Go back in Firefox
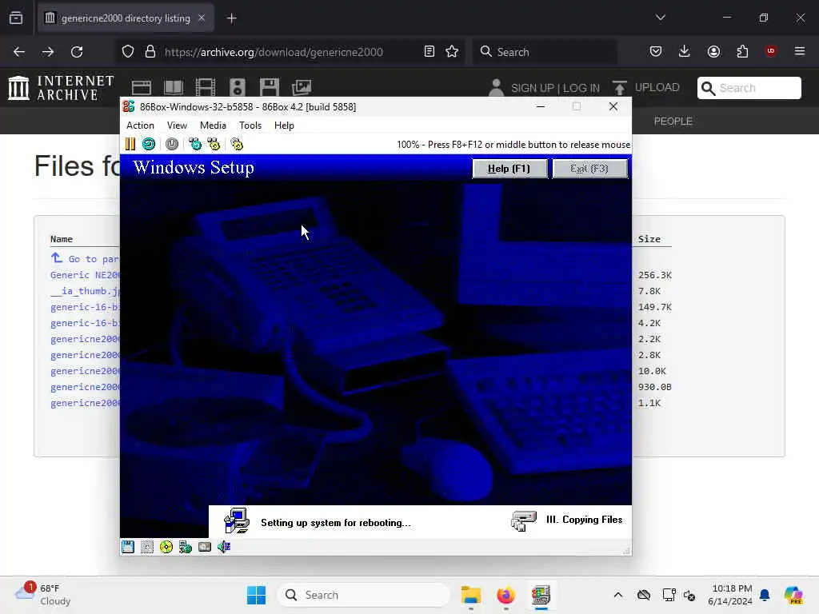This screenshot has height=614, width=819. coord(19,52)
